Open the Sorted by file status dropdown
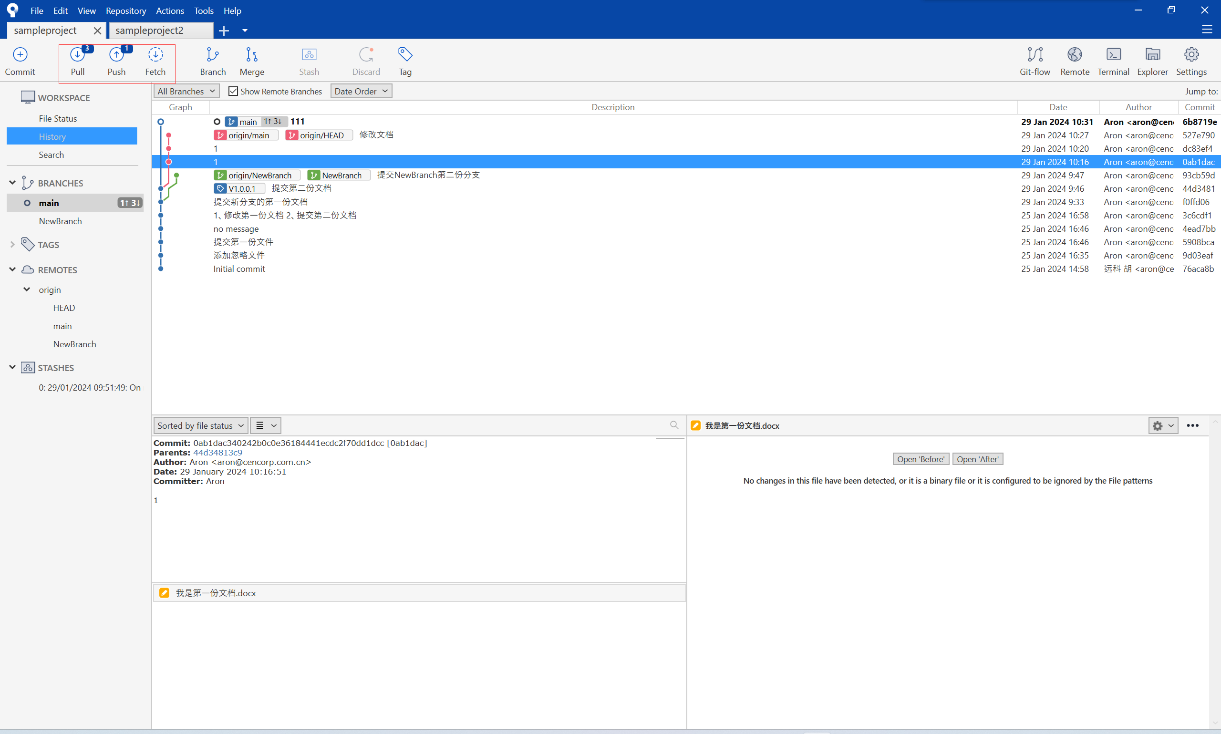This screenshot has height=734, width=1221. tap(200, 425)
